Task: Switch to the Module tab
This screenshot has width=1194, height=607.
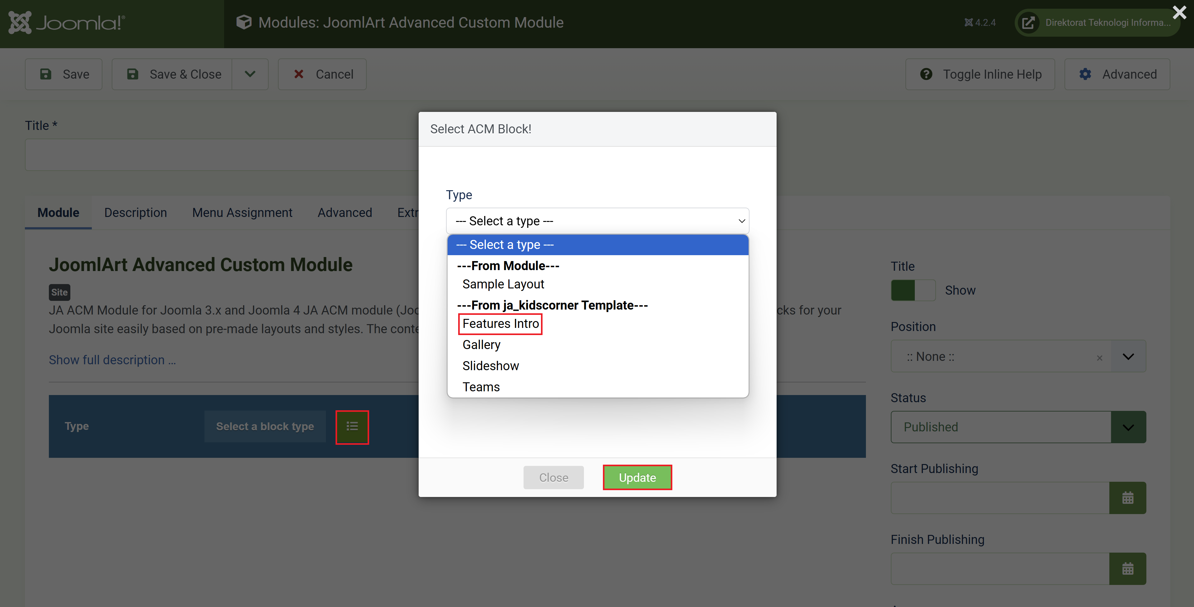Action: 59,212
